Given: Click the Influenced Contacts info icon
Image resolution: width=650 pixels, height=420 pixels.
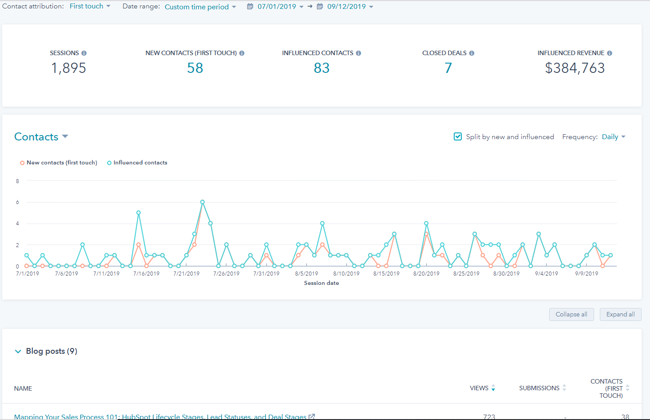Looking at the screenshot, I should [359, 53].
